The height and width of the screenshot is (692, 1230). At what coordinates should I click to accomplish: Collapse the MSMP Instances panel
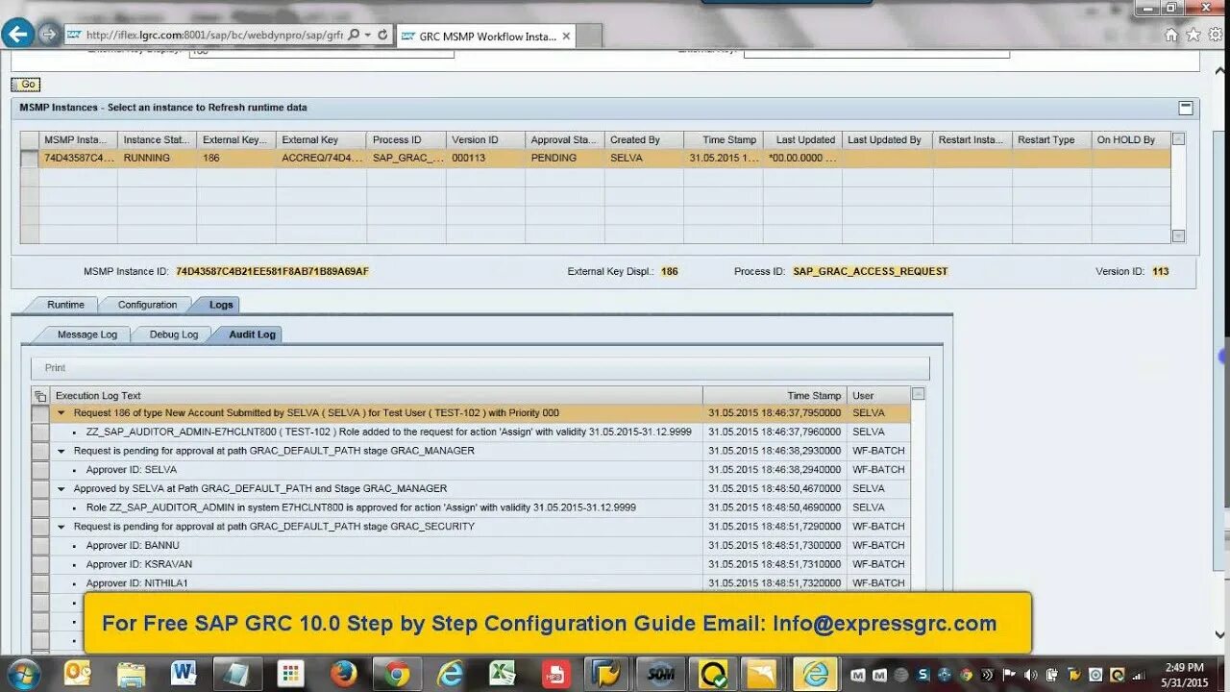tap(1186, 108)
